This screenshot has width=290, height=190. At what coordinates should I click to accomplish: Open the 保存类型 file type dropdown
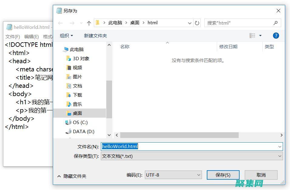pyautogui.click(x=280, y=156)
